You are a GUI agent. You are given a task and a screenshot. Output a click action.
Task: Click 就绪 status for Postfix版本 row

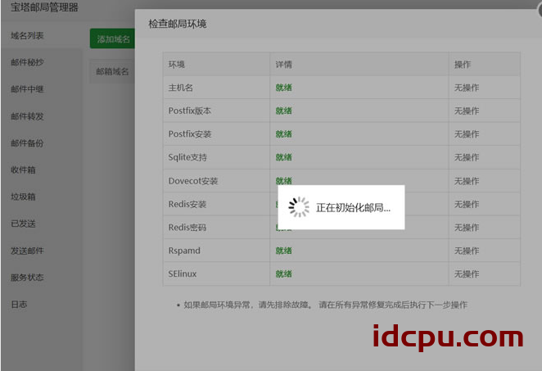[283, 111]
